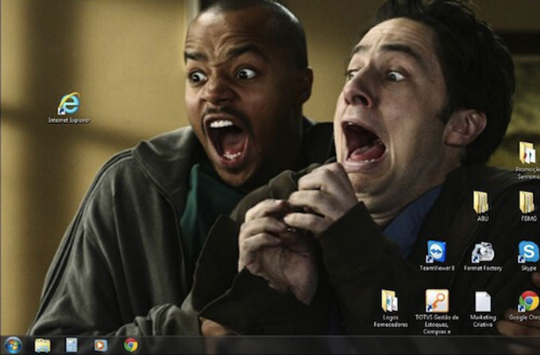Viewport: 540px width, 355px height.
Task: Launch Windows Media Player from the taskbar
Action: tap(101, 345)
